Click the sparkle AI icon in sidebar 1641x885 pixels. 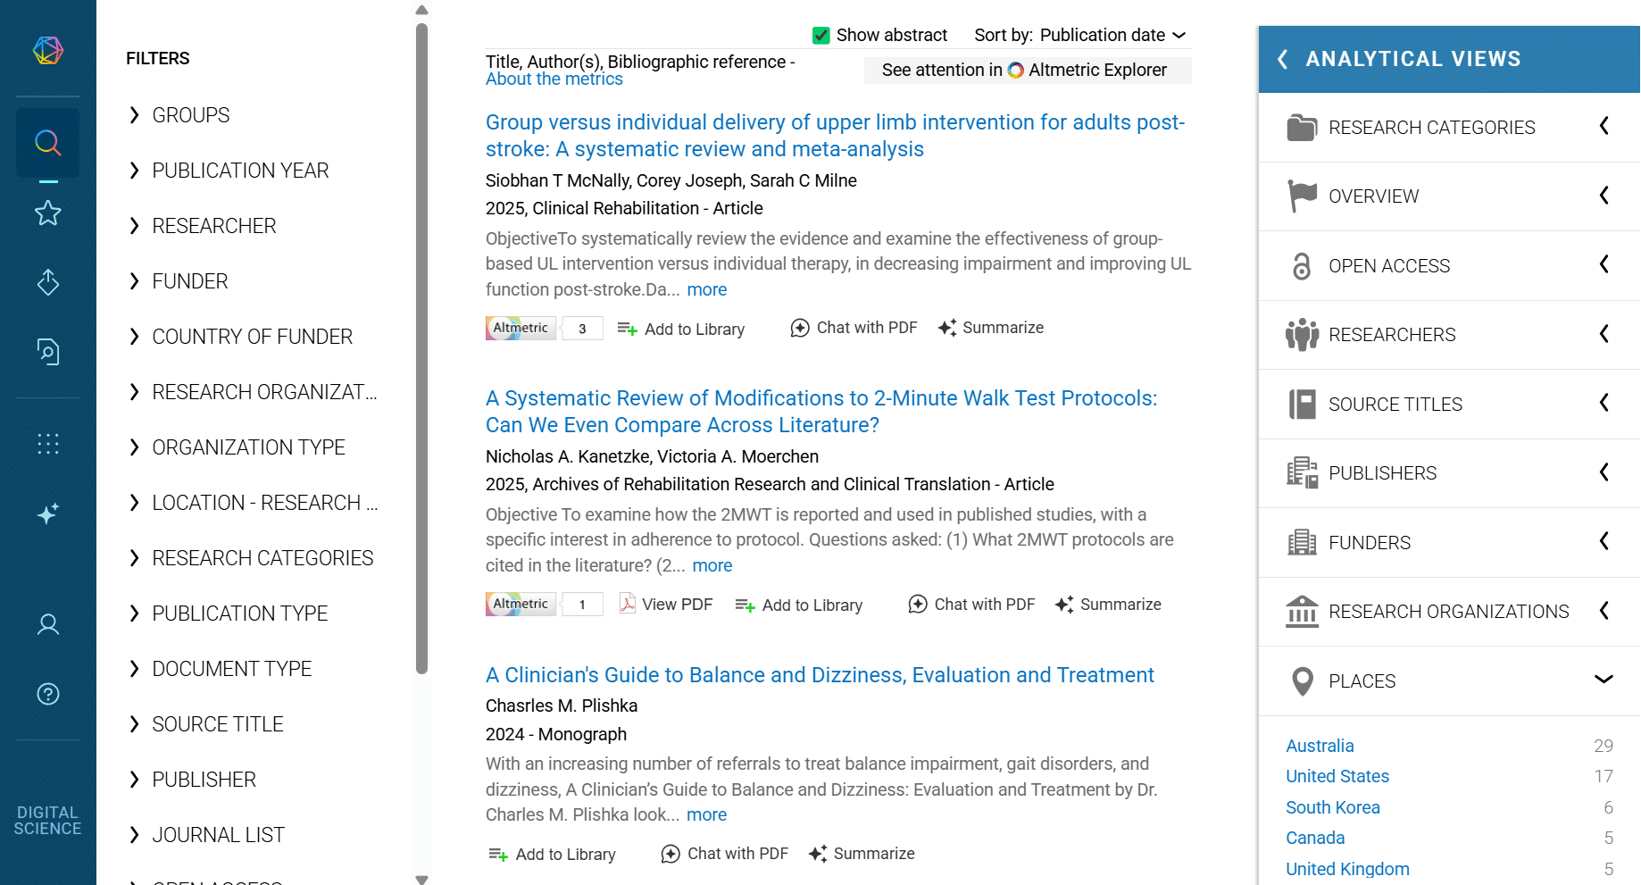click(48, 513)
